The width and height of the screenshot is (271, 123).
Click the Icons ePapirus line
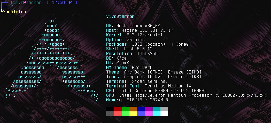[154, 77]
